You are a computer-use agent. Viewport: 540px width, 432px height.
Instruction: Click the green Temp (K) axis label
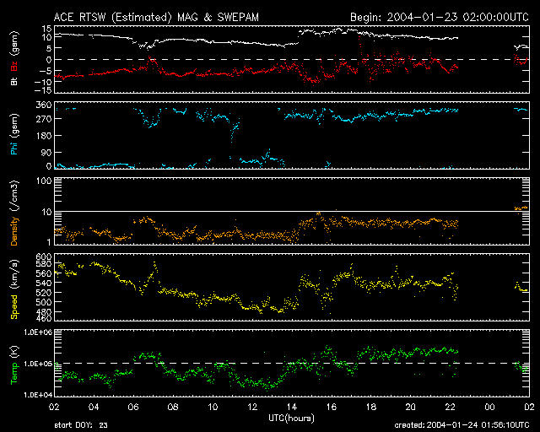point(14,365)
